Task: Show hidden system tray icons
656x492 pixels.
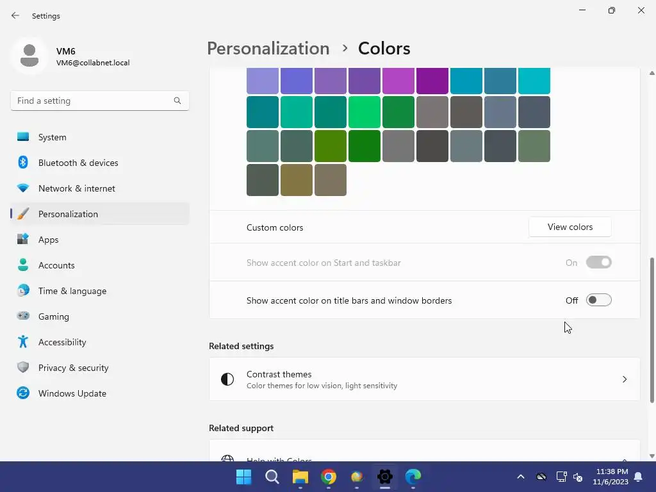Action: tap(520, 477)
